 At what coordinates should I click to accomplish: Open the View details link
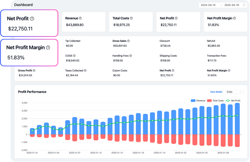(216, 92)
